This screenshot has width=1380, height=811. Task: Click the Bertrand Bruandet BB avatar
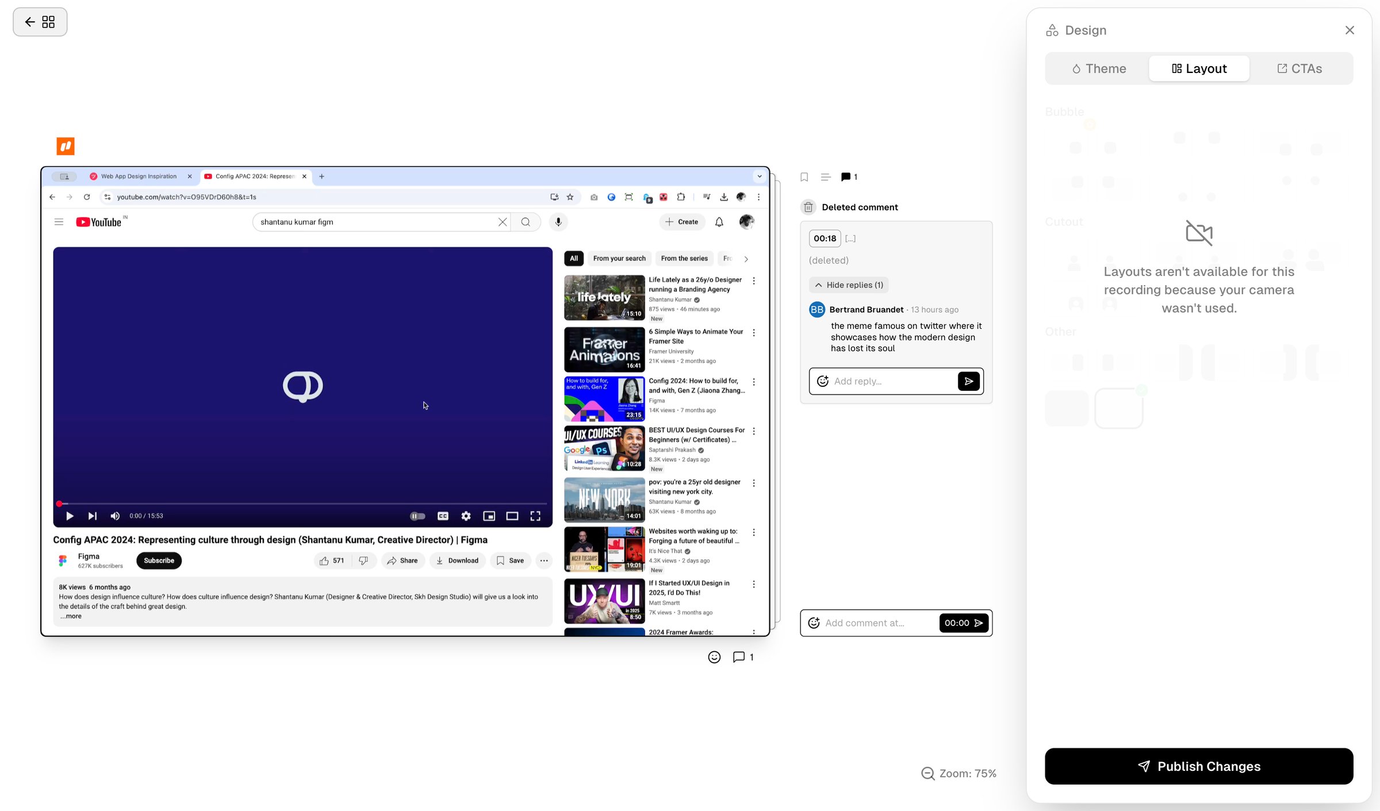[816, 310]
